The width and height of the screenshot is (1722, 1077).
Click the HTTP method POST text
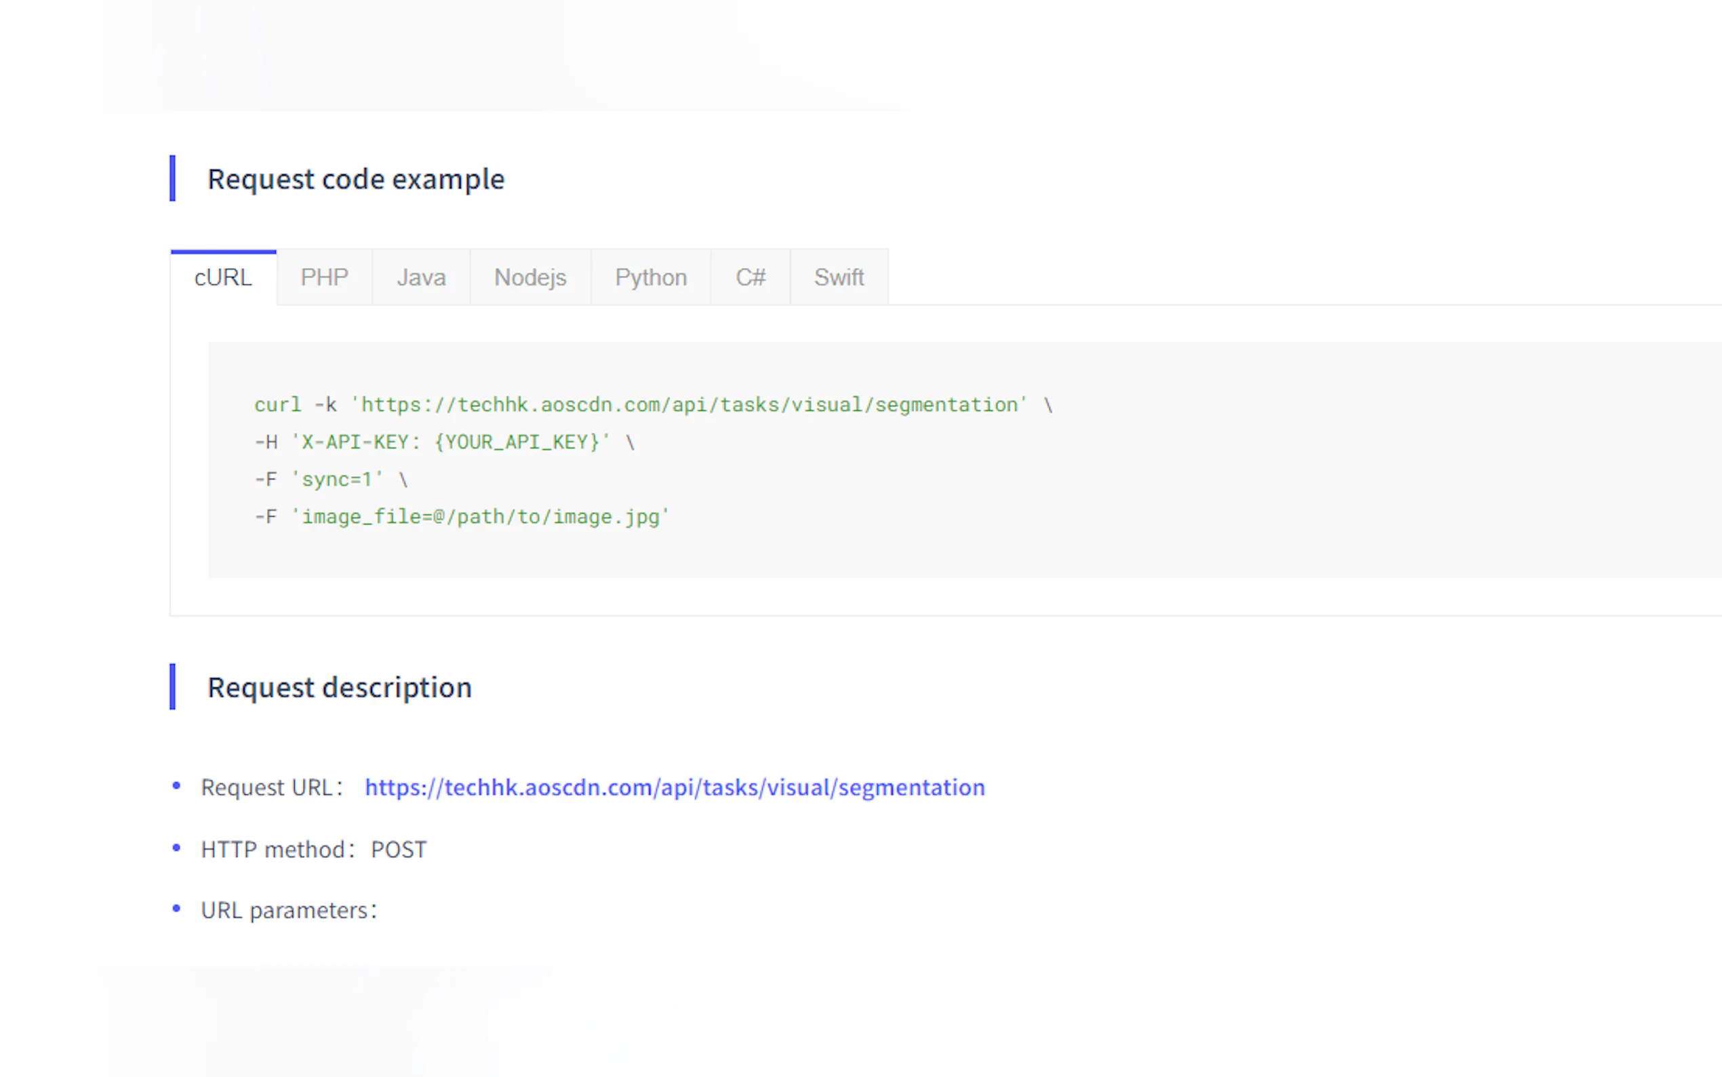[313, 849]
